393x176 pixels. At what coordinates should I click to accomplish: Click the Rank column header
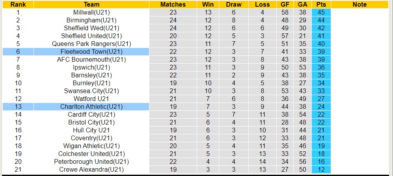point(18,5)
